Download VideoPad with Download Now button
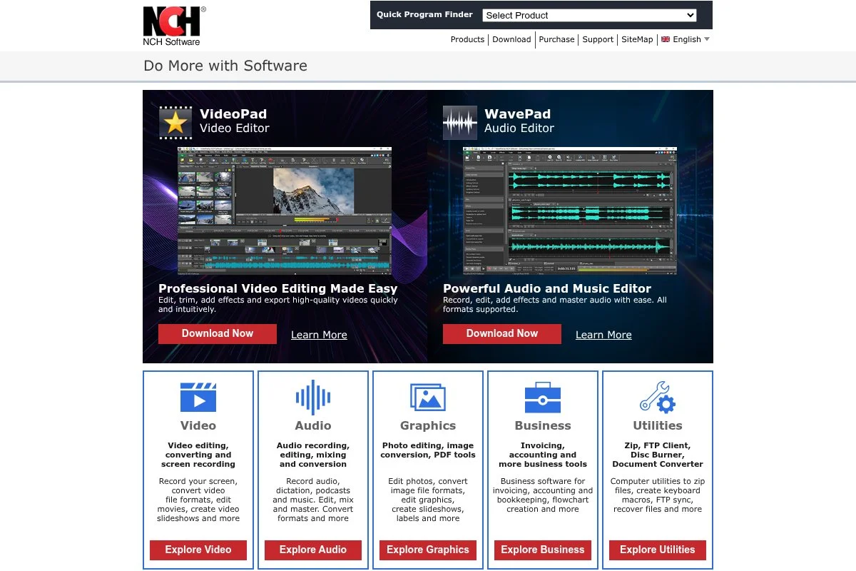856x571 pixels. pyautogui.click(x=218, y=333)
